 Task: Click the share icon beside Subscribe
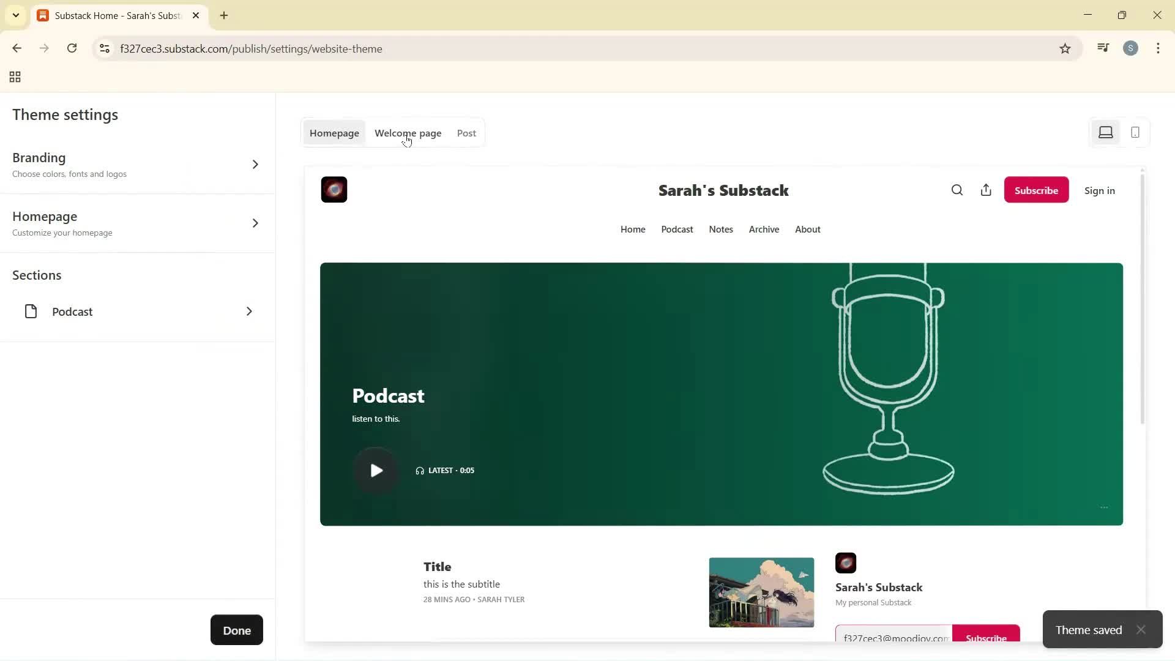point(986,190)
